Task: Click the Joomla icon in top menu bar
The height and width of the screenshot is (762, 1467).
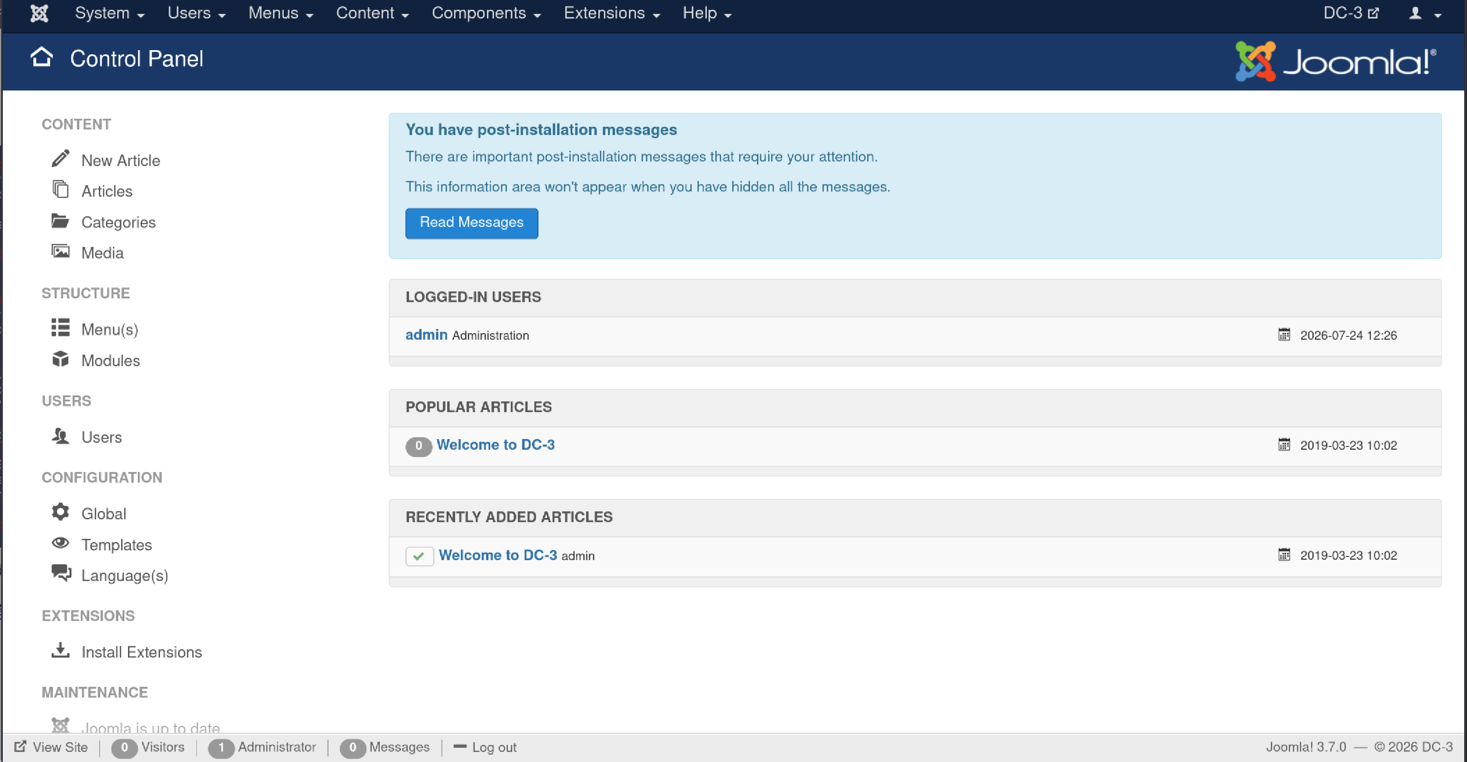Action: point(39,13)
